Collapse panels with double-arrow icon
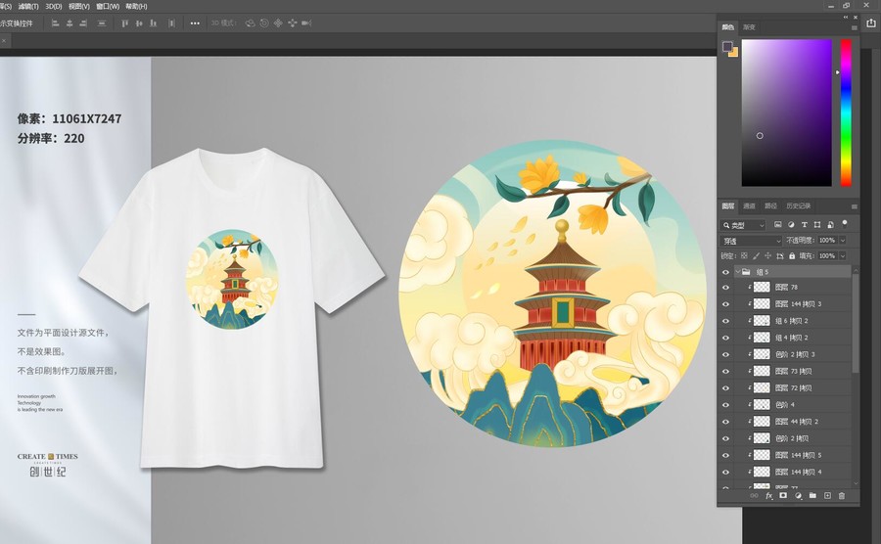Image resolution: width=881 pixels, height=544 pixels. tap(846, 18)
